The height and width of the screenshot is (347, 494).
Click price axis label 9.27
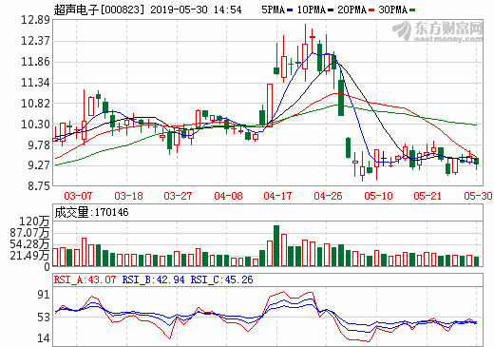pos(39,165)
